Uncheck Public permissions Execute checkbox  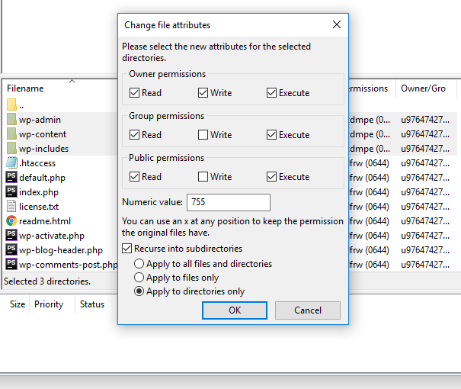tap(271, 176)
